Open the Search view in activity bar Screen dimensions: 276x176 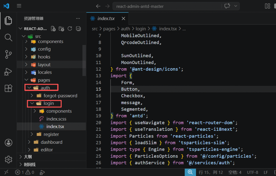(x=8, y=37)
